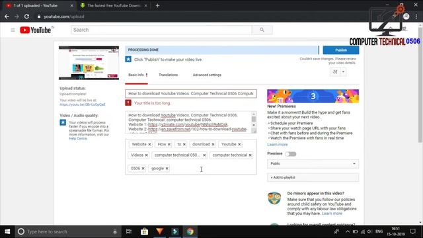Open Chrome from the taskbar
The image size is (423, 238).
(x=190, y=231)
